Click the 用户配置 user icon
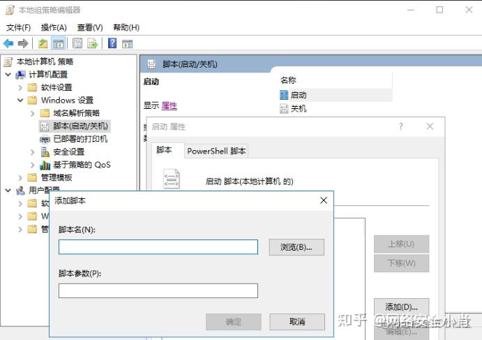 pos(21,191)
